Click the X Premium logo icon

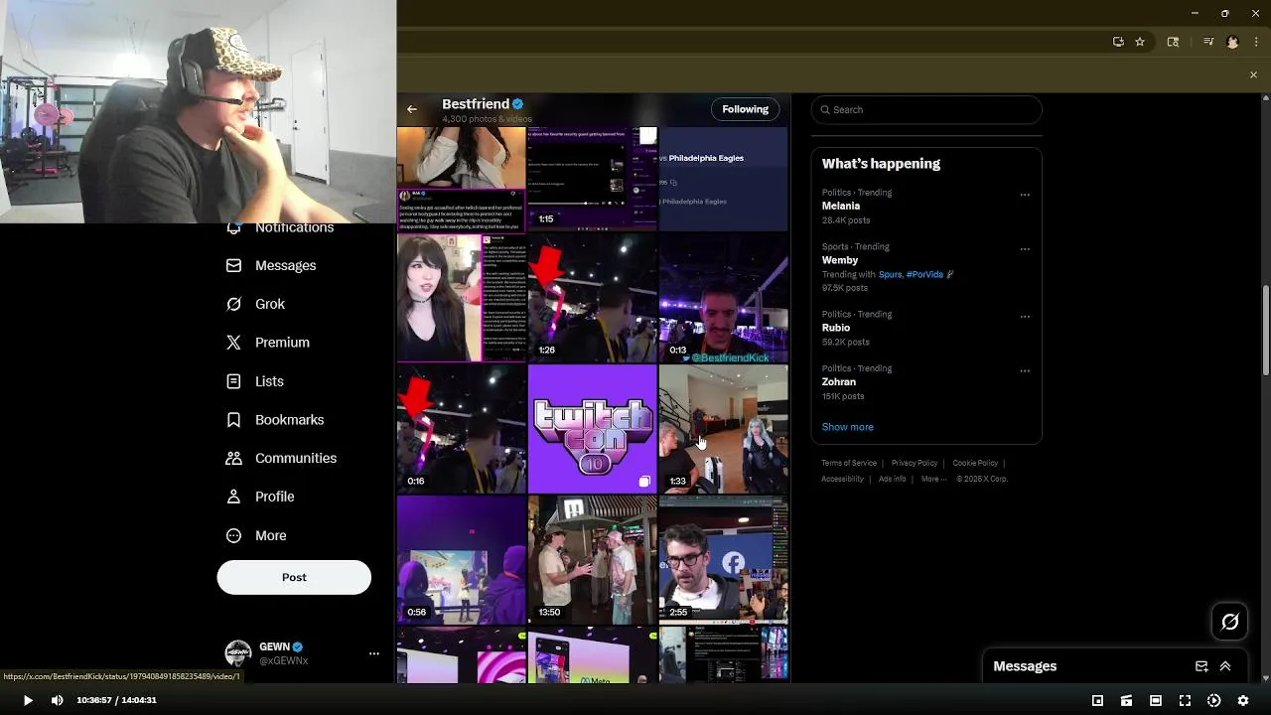(233, 343)
